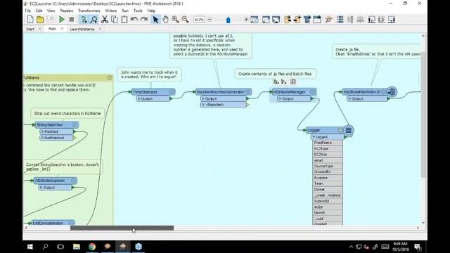This screenshot has width=450, height=253.
Task: Click the canvas horizontal scrollbar thumb
Action: [x=122, y=228]
